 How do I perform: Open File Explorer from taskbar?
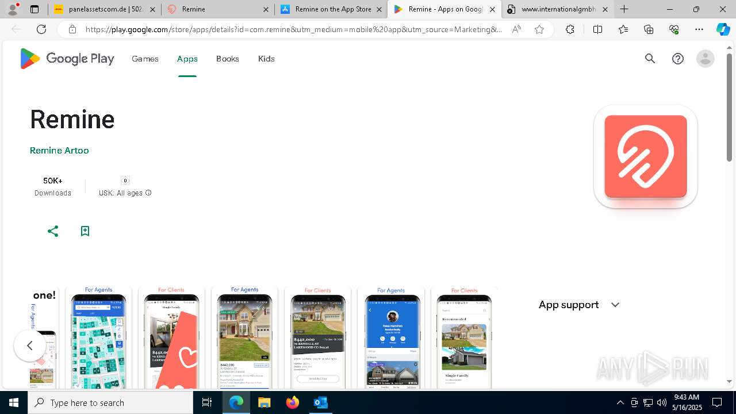coord(264,402)
